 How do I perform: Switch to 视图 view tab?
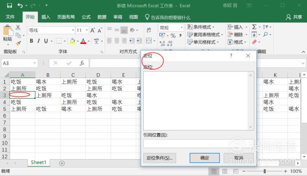coord(134,17)
